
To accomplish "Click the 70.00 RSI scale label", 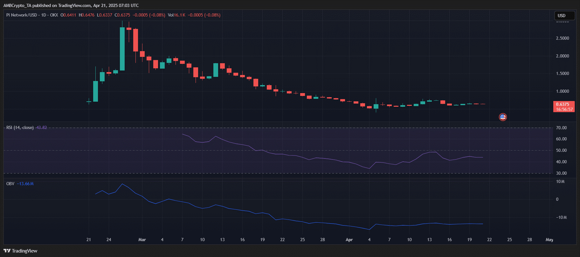I will (x=561, y=128).
